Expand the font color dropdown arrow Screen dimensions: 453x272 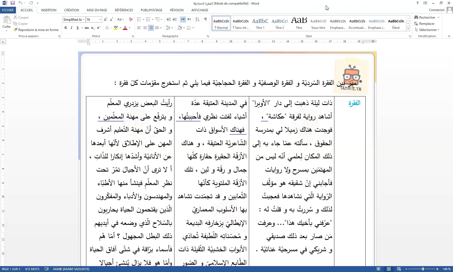tap(129, 28)
